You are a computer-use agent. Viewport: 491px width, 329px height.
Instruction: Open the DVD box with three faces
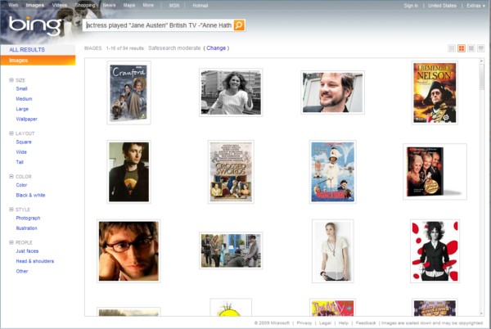coord(435,172)
